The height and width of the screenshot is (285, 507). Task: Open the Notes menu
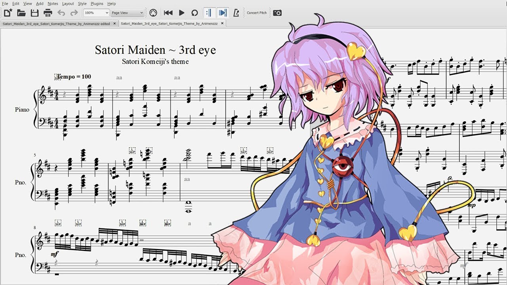tap(53, 4)
